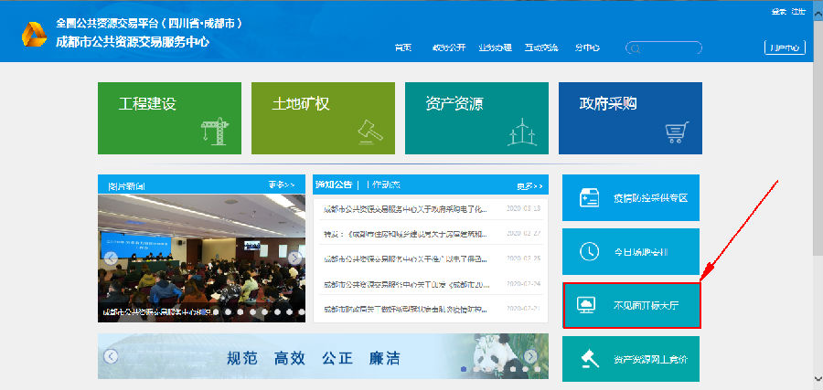Go to previous slide in the panda banner
The height and width of the screenshot is (390, 823).
click(111, 356)
